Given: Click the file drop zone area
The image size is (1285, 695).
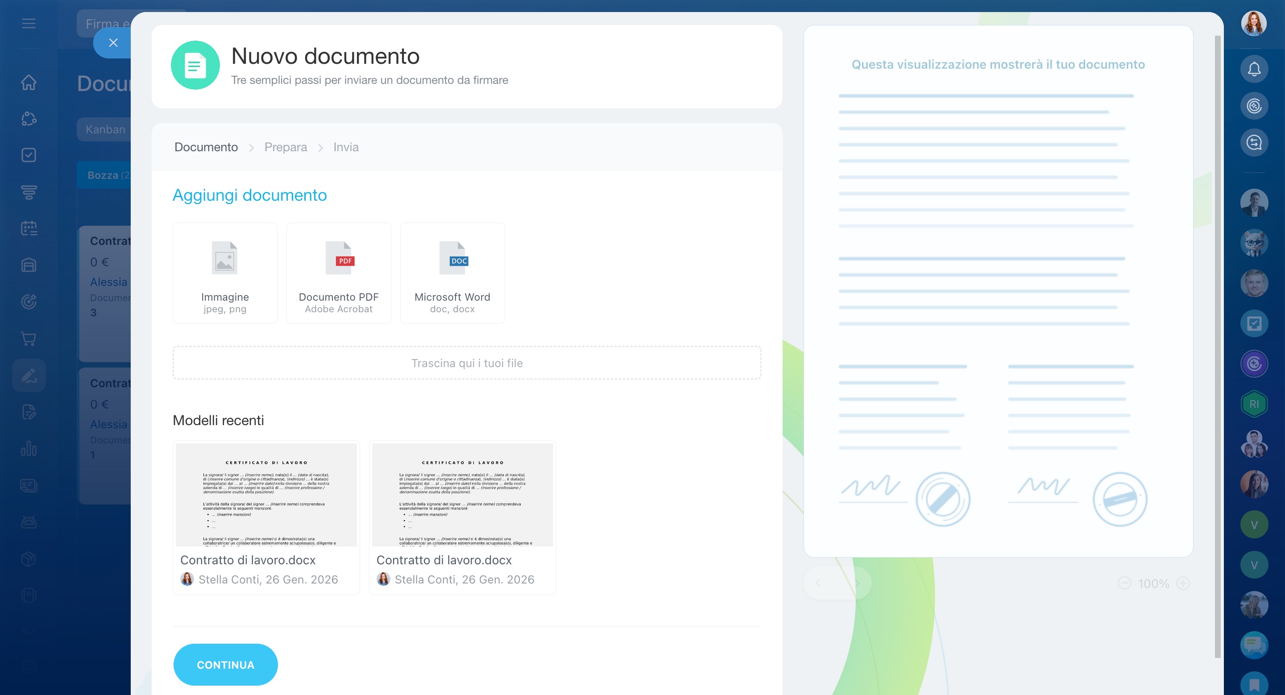Looking at the screenshot, I should [466, 363].
